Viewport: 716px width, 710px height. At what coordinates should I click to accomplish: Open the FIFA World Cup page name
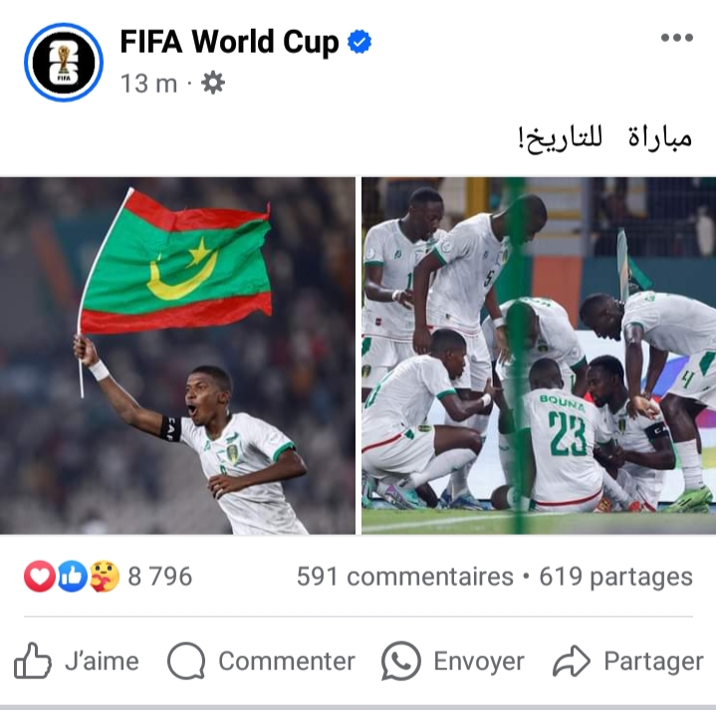click(x=229, y=42)
